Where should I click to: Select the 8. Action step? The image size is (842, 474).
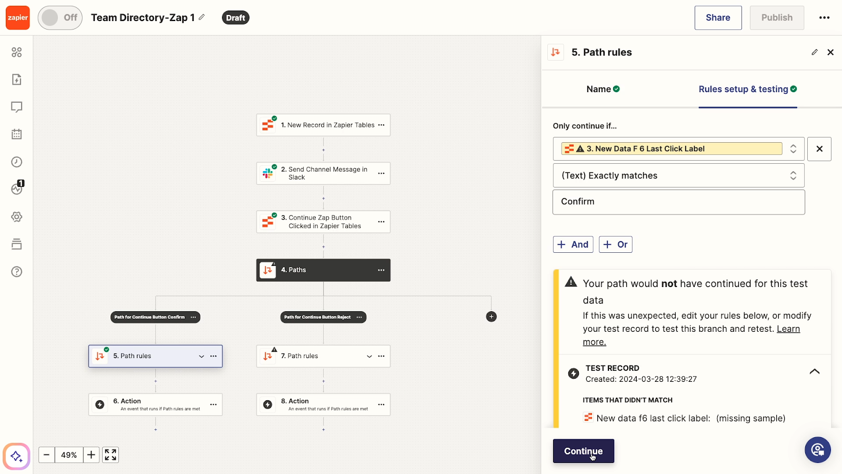tap(323, 404)
